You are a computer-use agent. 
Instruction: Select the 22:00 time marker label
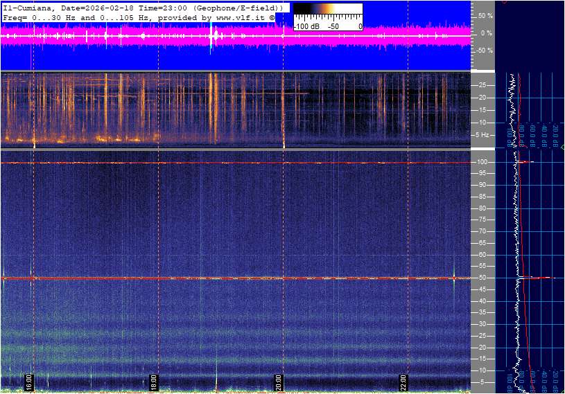[403, 382]
